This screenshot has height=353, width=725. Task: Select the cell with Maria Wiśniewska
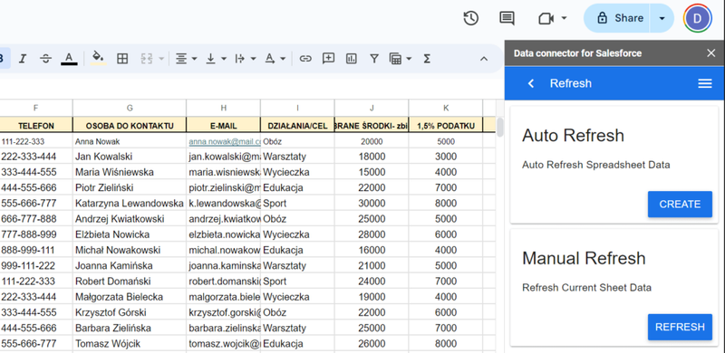[x=130, y=172]
